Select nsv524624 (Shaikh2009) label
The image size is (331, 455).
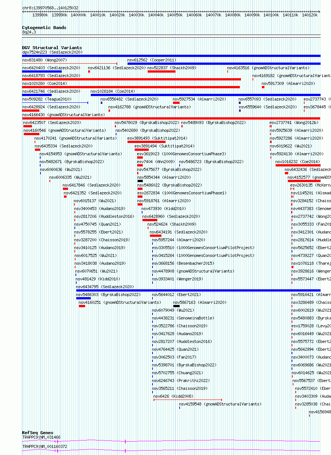[172, 224]
